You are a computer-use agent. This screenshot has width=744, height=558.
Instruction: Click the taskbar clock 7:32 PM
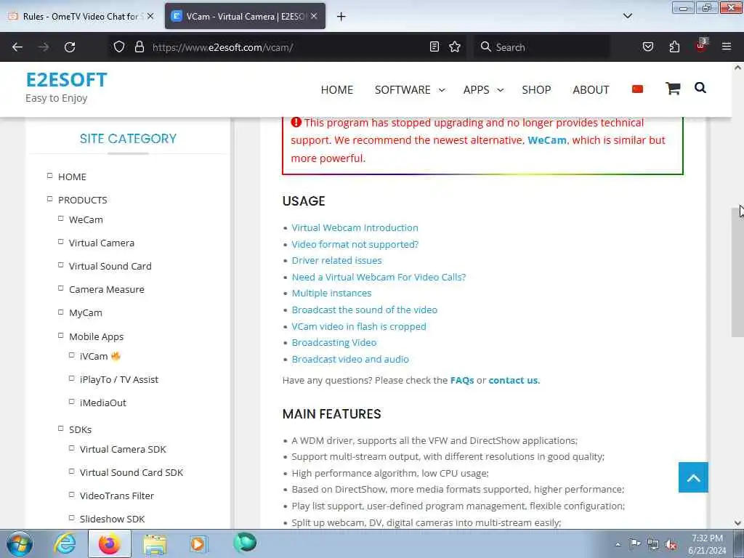tap(707, 538)
